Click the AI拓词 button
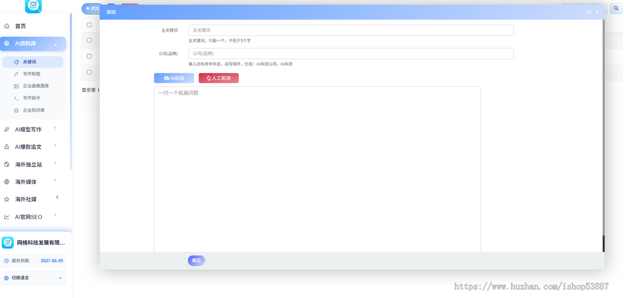Screen dimensions: 624x298 click(x=174, y=78)
